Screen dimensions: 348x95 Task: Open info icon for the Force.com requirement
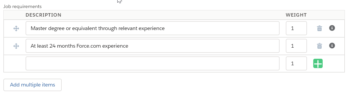[x=332, y=46]
